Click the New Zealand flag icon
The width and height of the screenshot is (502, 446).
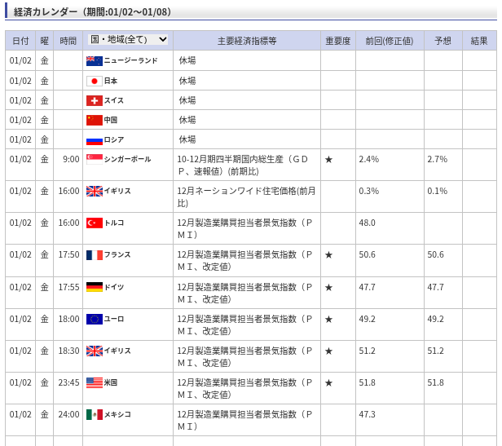[x=95, y=61]
